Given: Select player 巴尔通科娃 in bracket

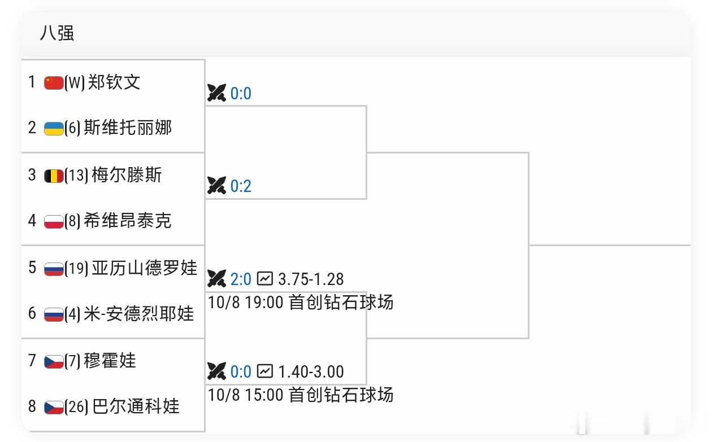Looking at the screenshot, I should 136,406.
